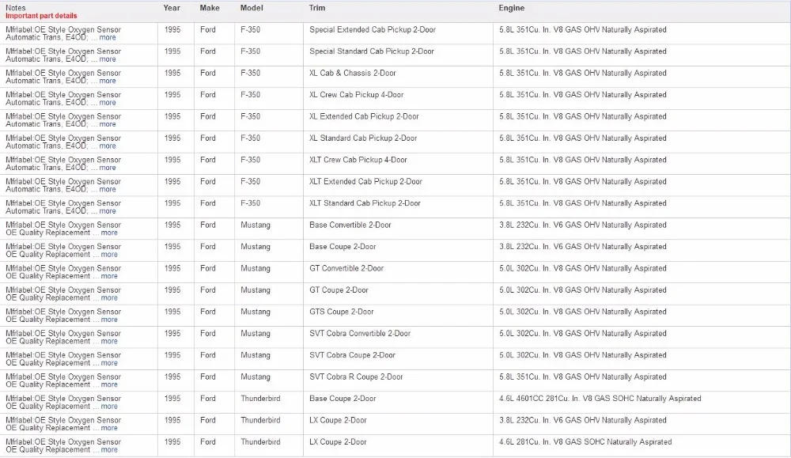
Task: Select 'XL Extended Cab Pickup 2-Door' trim cell
Action: (364, 116)
